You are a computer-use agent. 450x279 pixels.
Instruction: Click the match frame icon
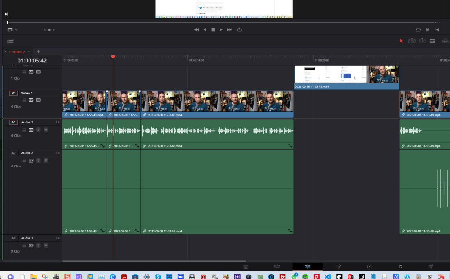tap(418, 29)
